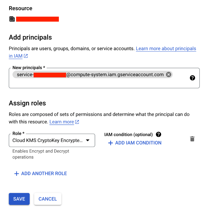Cancel the principal addition
The image size is (221, 211).
pyautogui.click(x=47, y=199)
